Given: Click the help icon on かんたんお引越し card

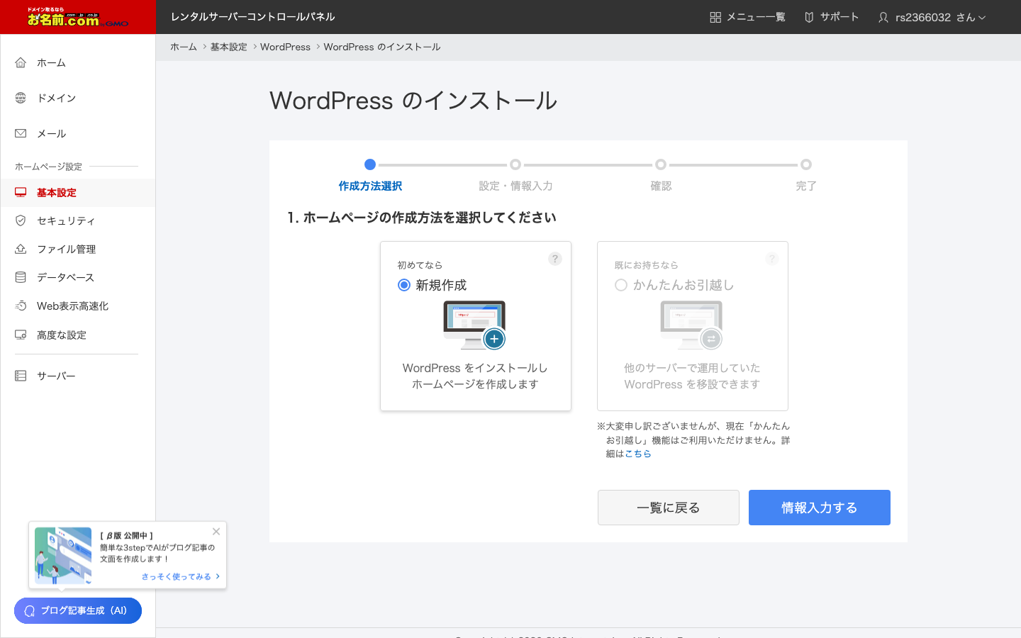Looking at the screenshot, I should tap(772, 259).
